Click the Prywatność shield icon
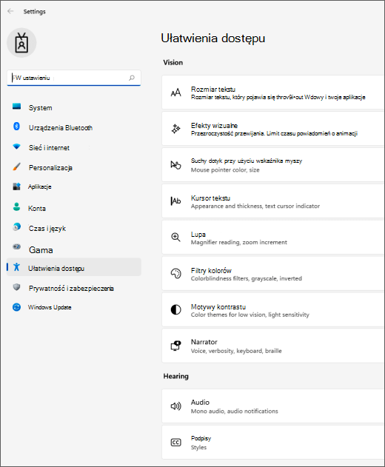Viewport: 385px width, 467px height. [x=17, y=287]
